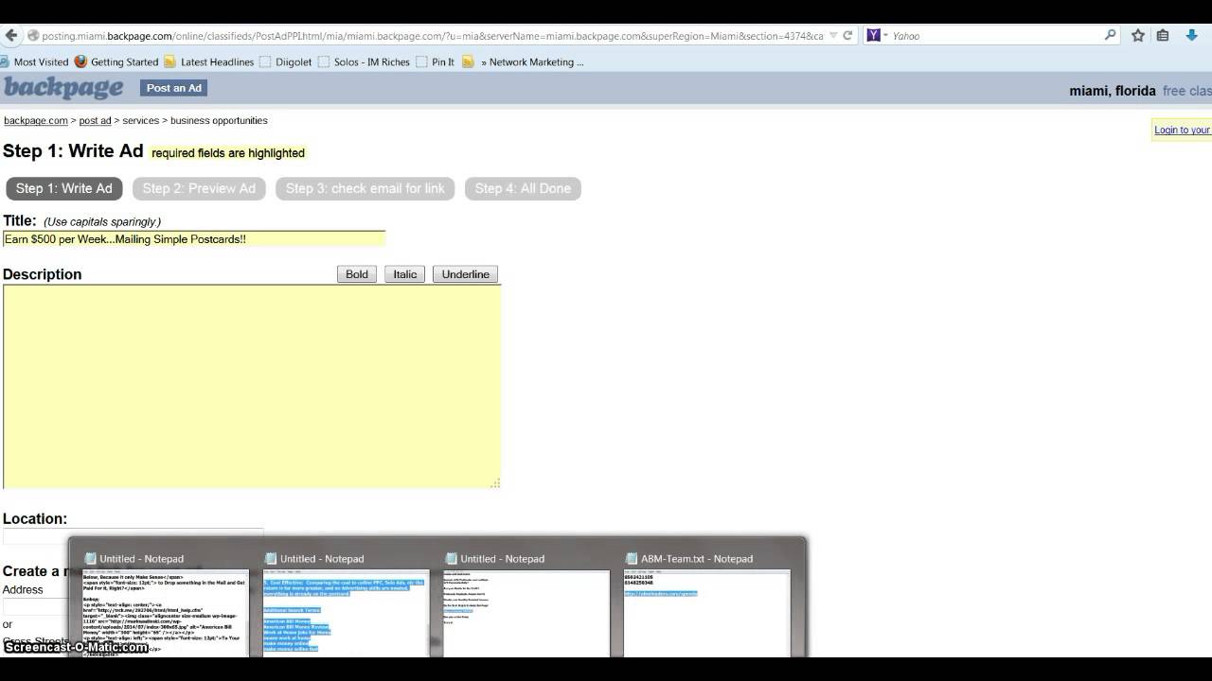The image size is (1212, 681).
Task: Click the address bar URL
Action: pos(432,36)
